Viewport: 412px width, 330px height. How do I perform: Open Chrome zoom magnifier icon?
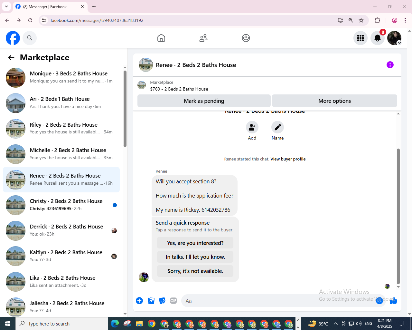[x=351, y=20]
